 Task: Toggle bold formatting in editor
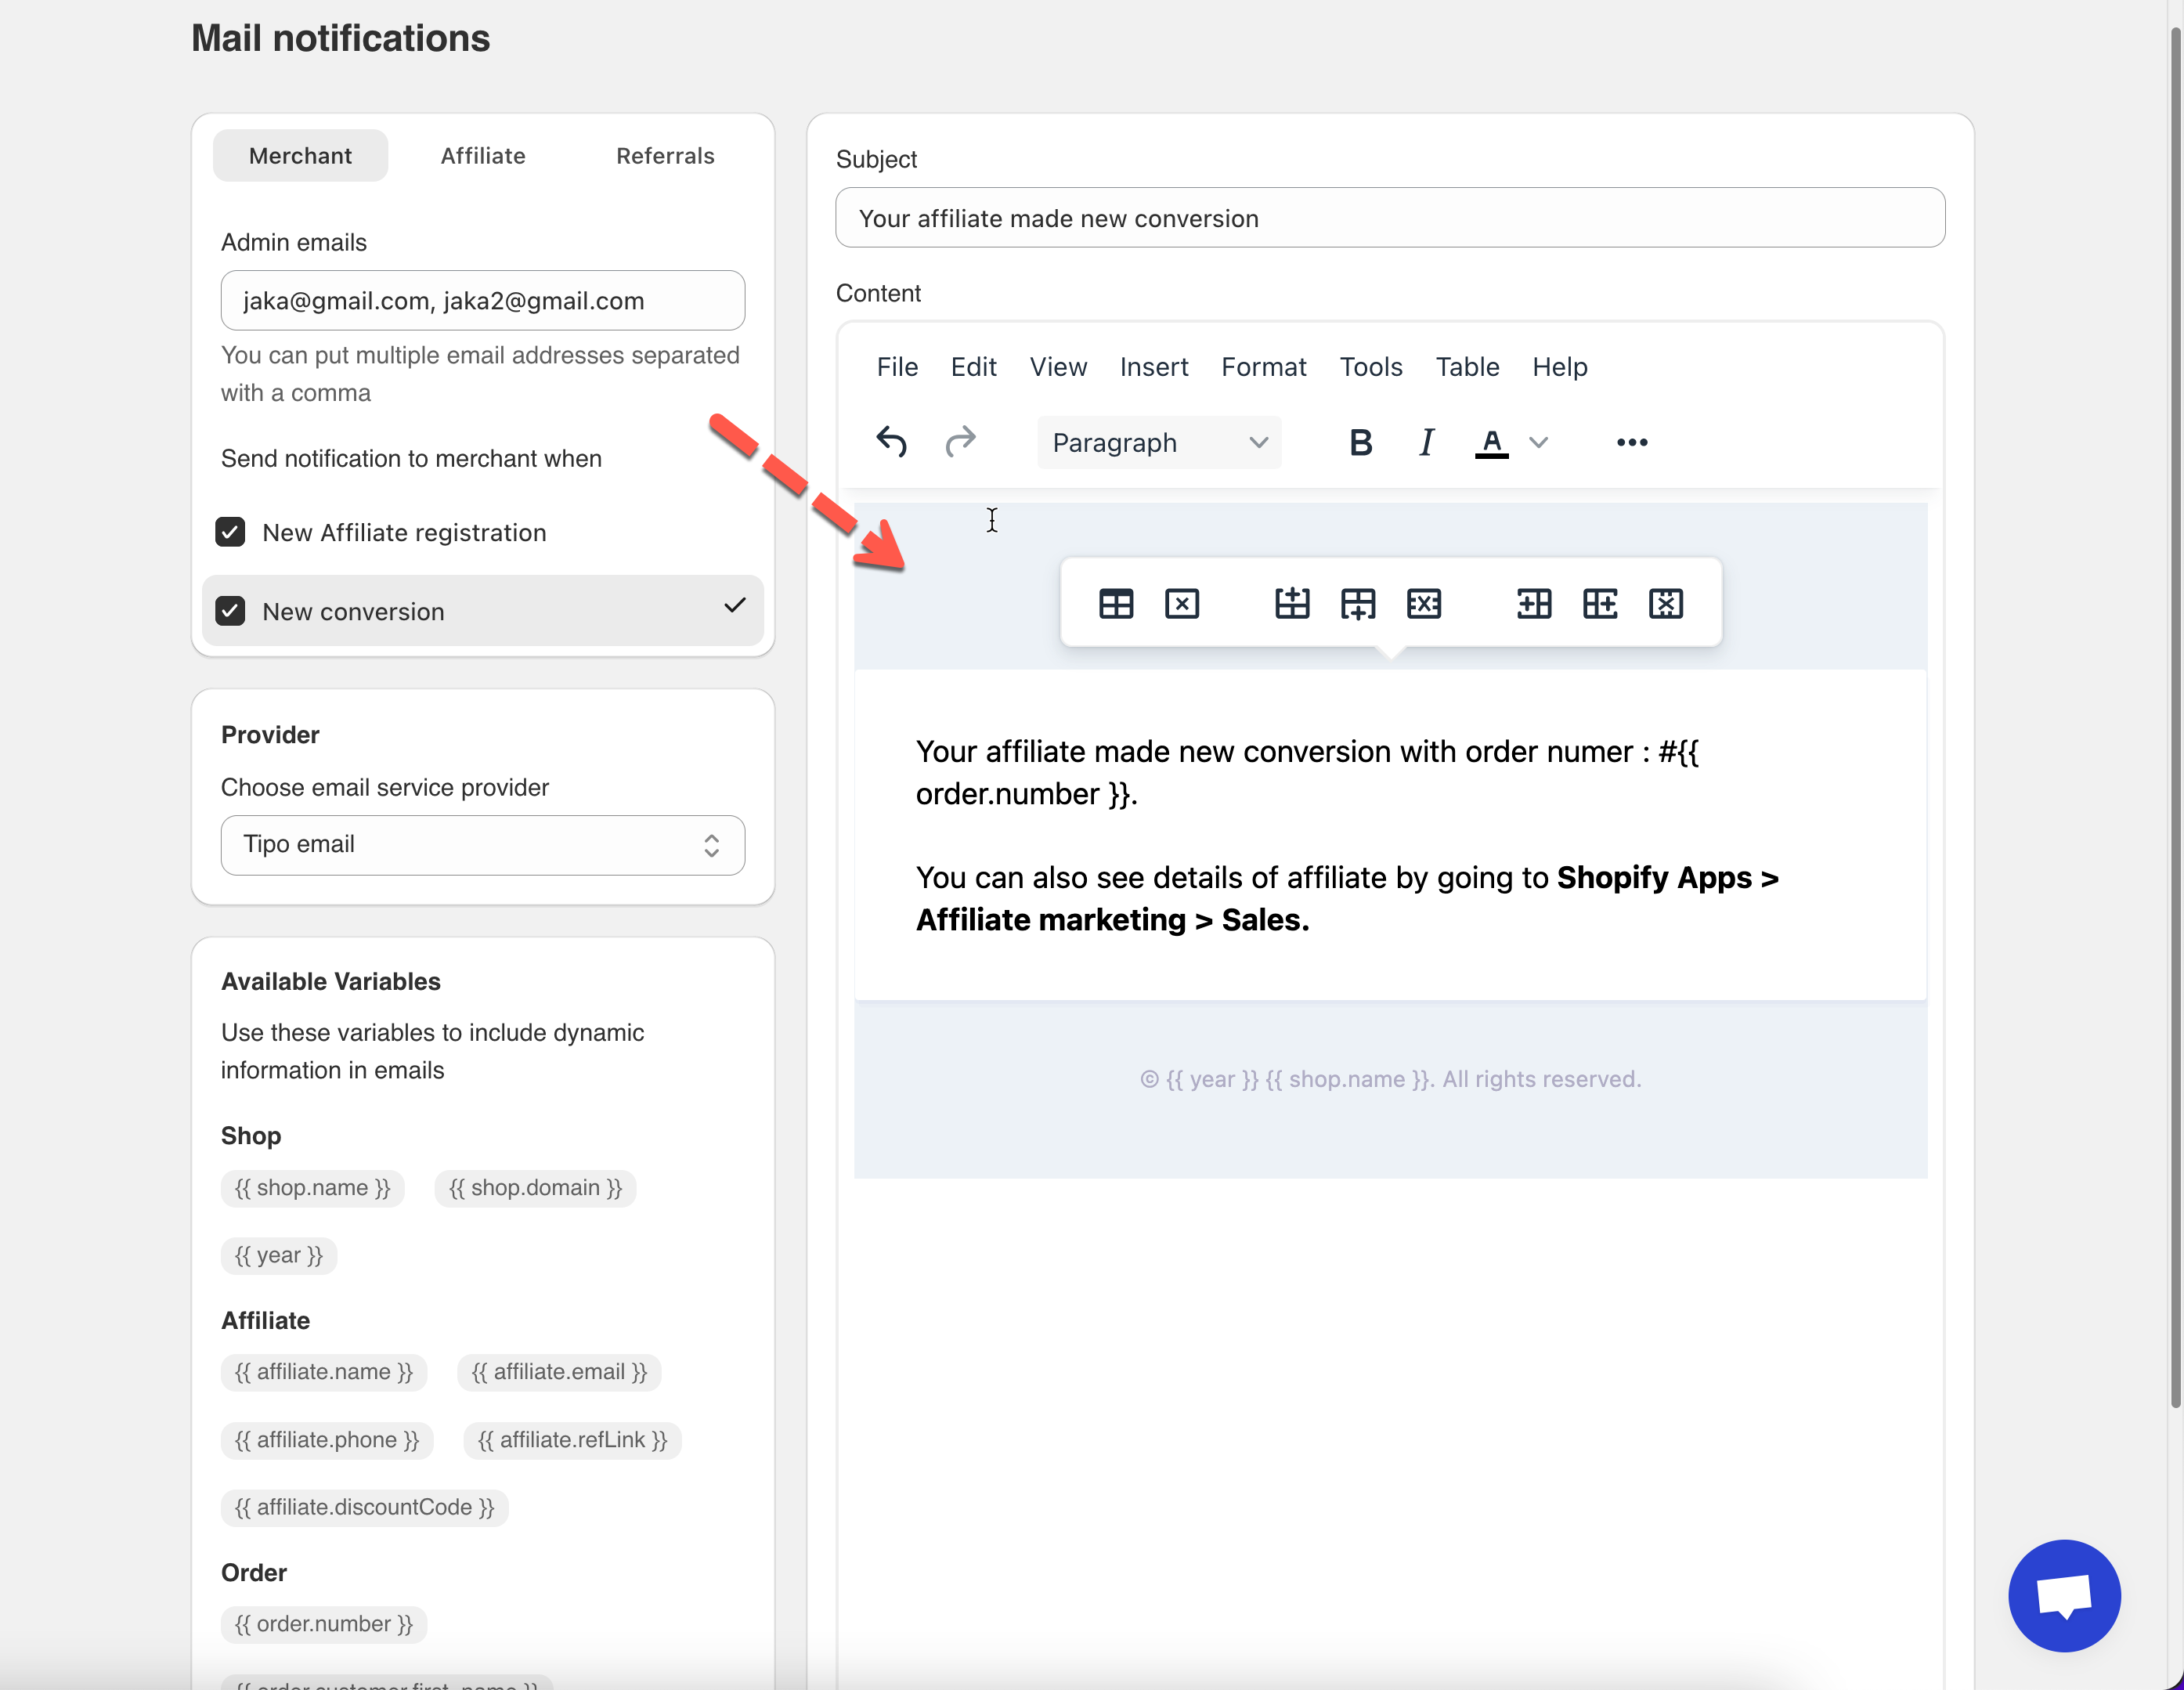[x=1360, y=442]
